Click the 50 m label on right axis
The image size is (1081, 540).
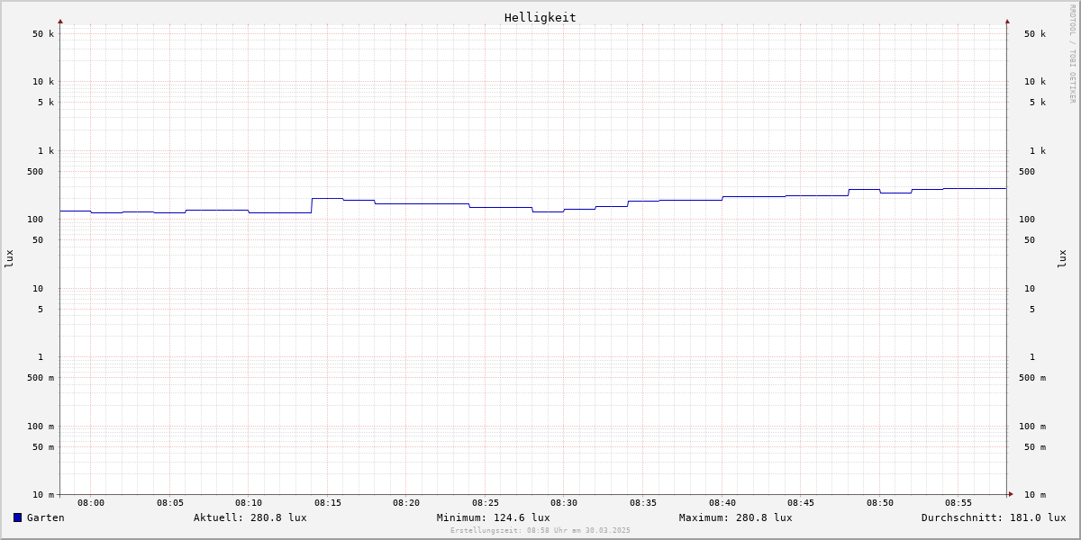point(1035,447)
